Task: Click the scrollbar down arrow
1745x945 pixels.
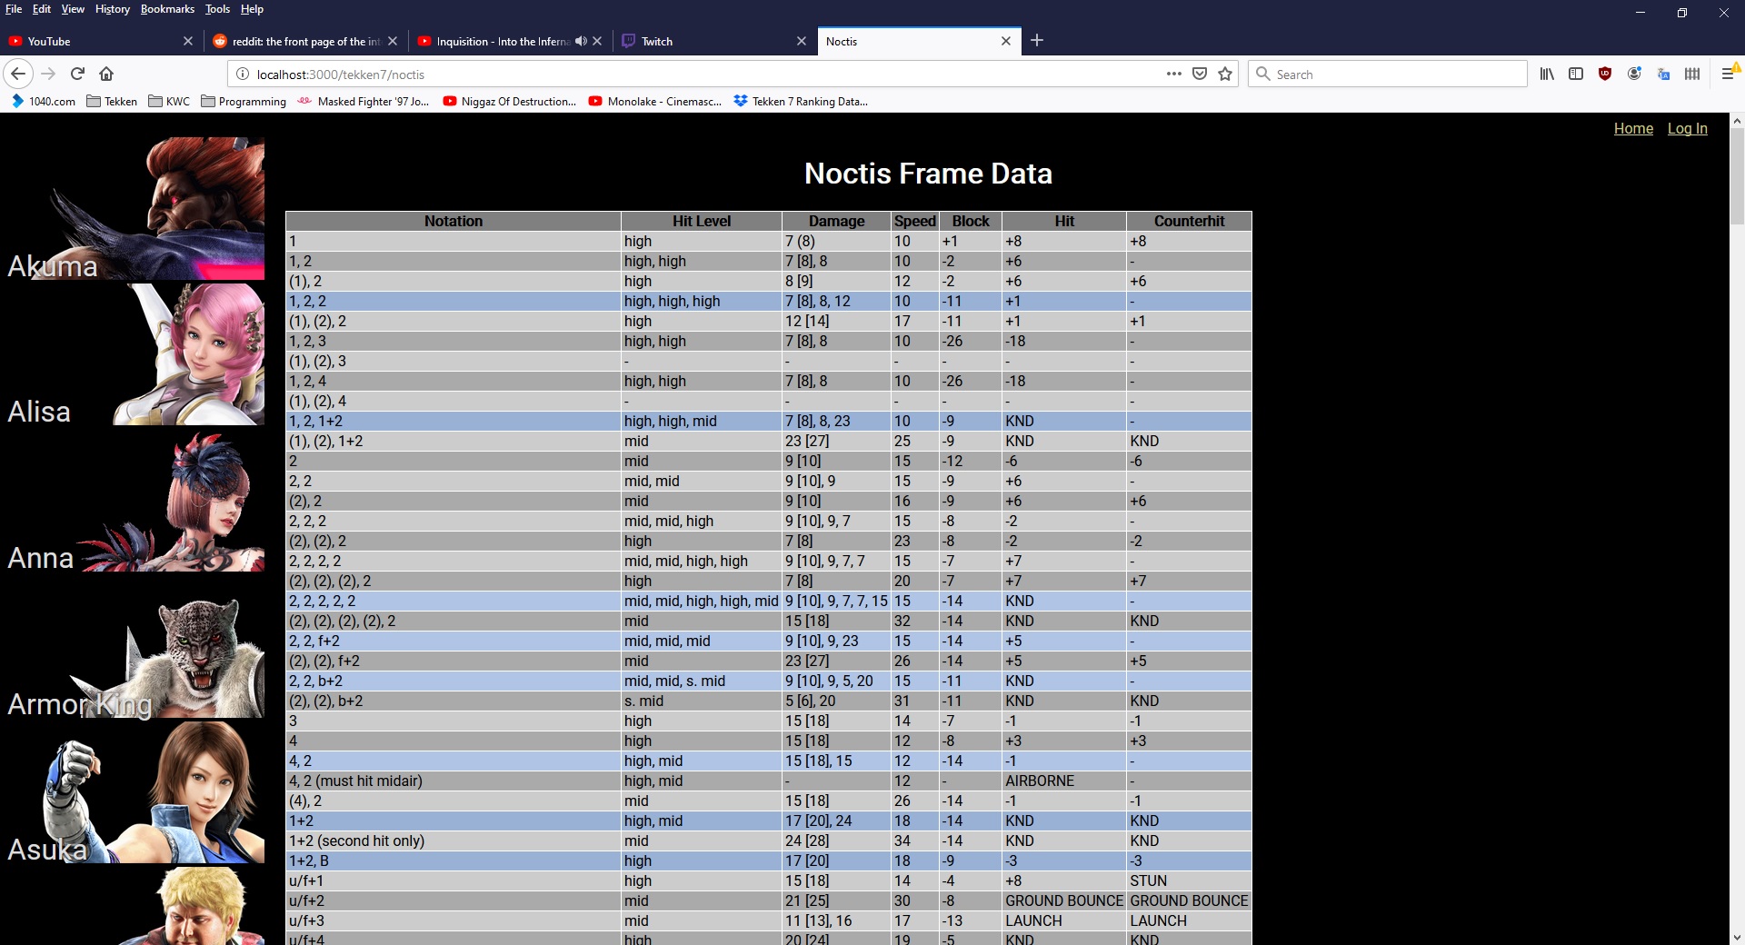Action: click(x=1737, y=937)
